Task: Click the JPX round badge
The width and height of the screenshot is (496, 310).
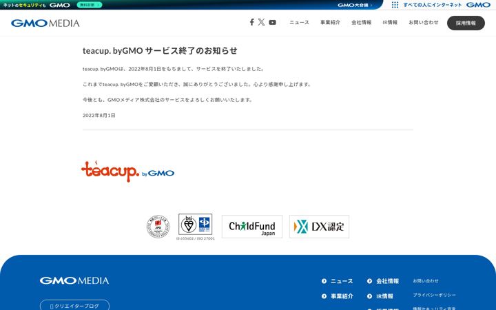Action: (x=158, y=227)
